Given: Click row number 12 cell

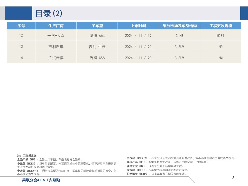Looking at the screenshot, I should [x=21, y=35].
